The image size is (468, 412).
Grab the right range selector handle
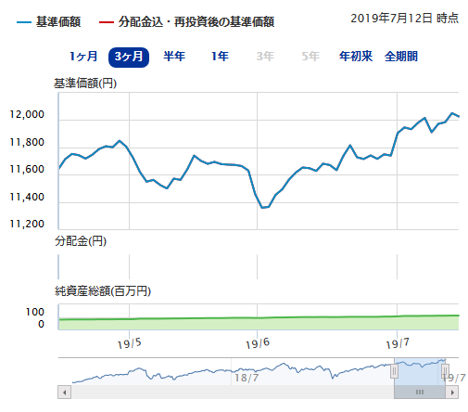coord(445,371)
